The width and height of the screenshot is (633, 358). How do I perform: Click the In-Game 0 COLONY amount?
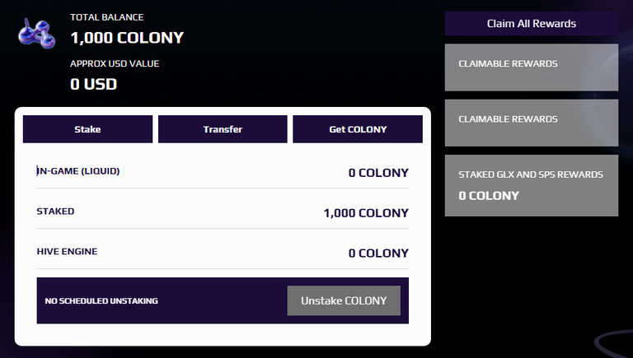(x=378, y=173)
